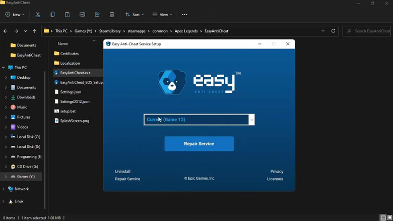Expand the Desktop node chevron
393x221 pixels.
click(6, 78)
